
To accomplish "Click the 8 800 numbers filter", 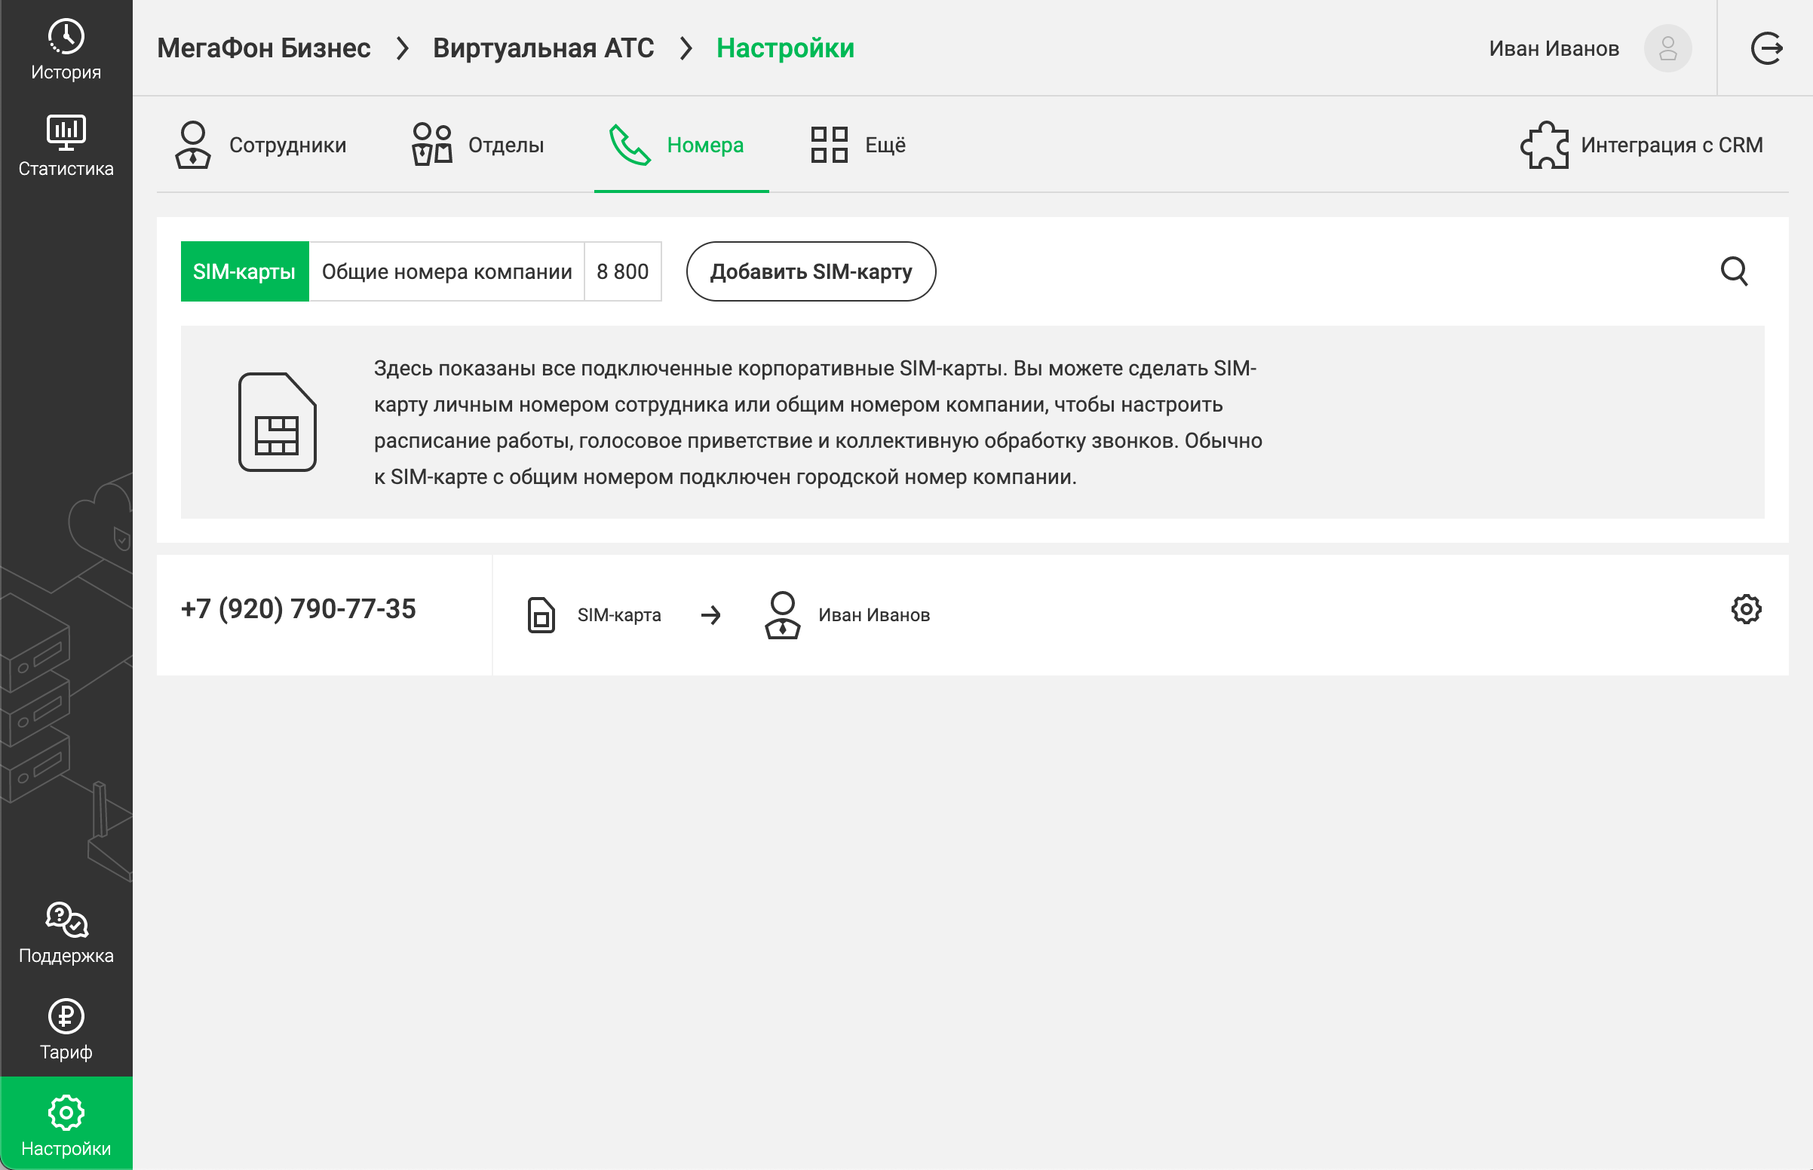I will [622, 271].
